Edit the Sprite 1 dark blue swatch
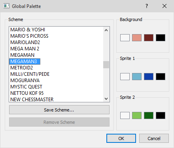The image size is (174, 148). coord(149,77)
